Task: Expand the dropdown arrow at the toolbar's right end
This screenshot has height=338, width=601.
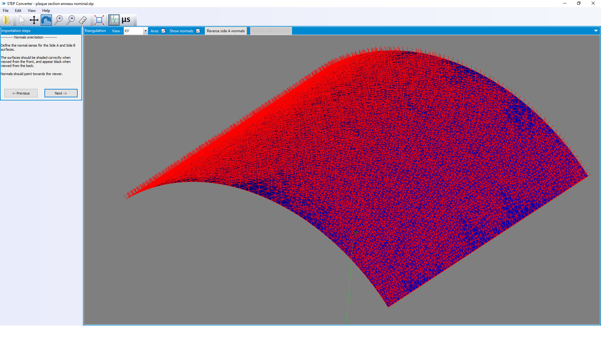Action: [x=596, y=31]
